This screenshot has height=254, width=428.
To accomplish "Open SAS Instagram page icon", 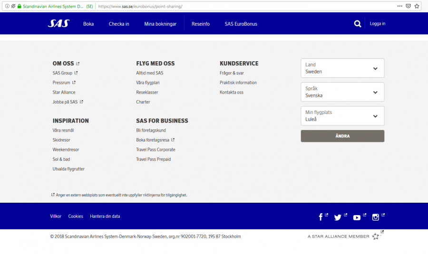I will tap(376, 217).
